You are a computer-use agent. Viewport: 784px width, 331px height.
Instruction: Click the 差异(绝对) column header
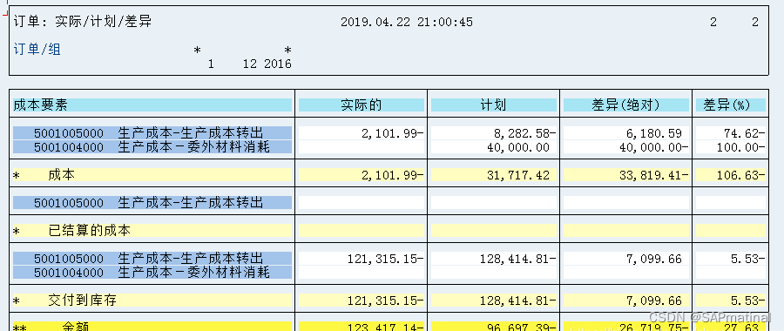[626, 105]
